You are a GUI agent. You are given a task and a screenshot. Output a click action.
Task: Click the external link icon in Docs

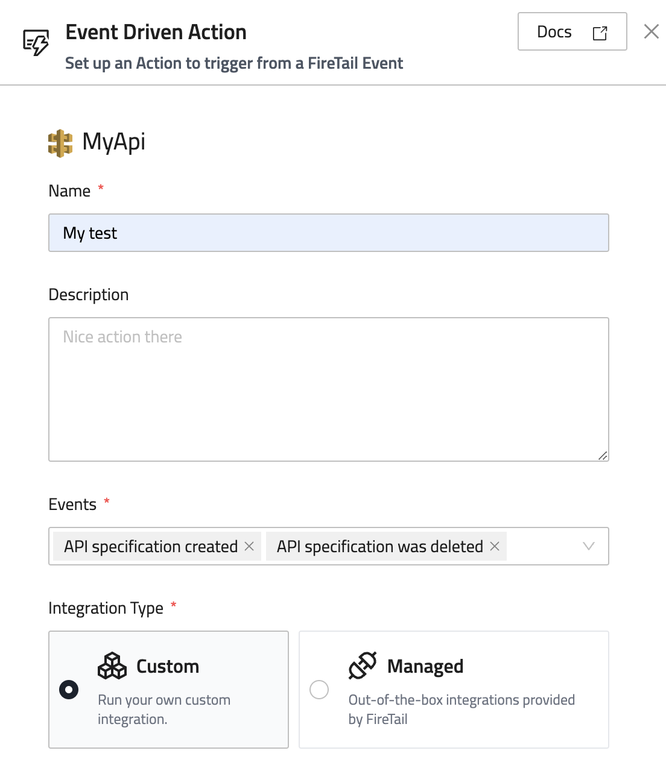click(x=600, y=33)
